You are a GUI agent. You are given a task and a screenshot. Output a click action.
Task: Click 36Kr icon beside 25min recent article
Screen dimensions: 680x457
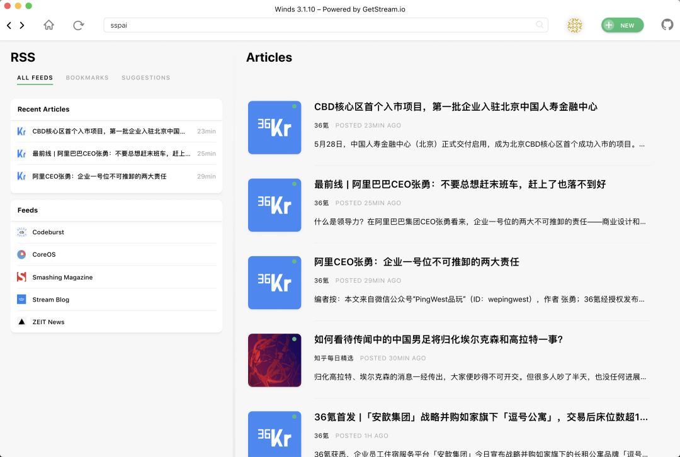21,154
